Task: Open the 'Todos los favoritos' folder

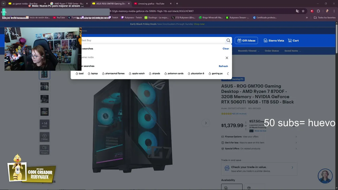Action: [x=325, y=18]
